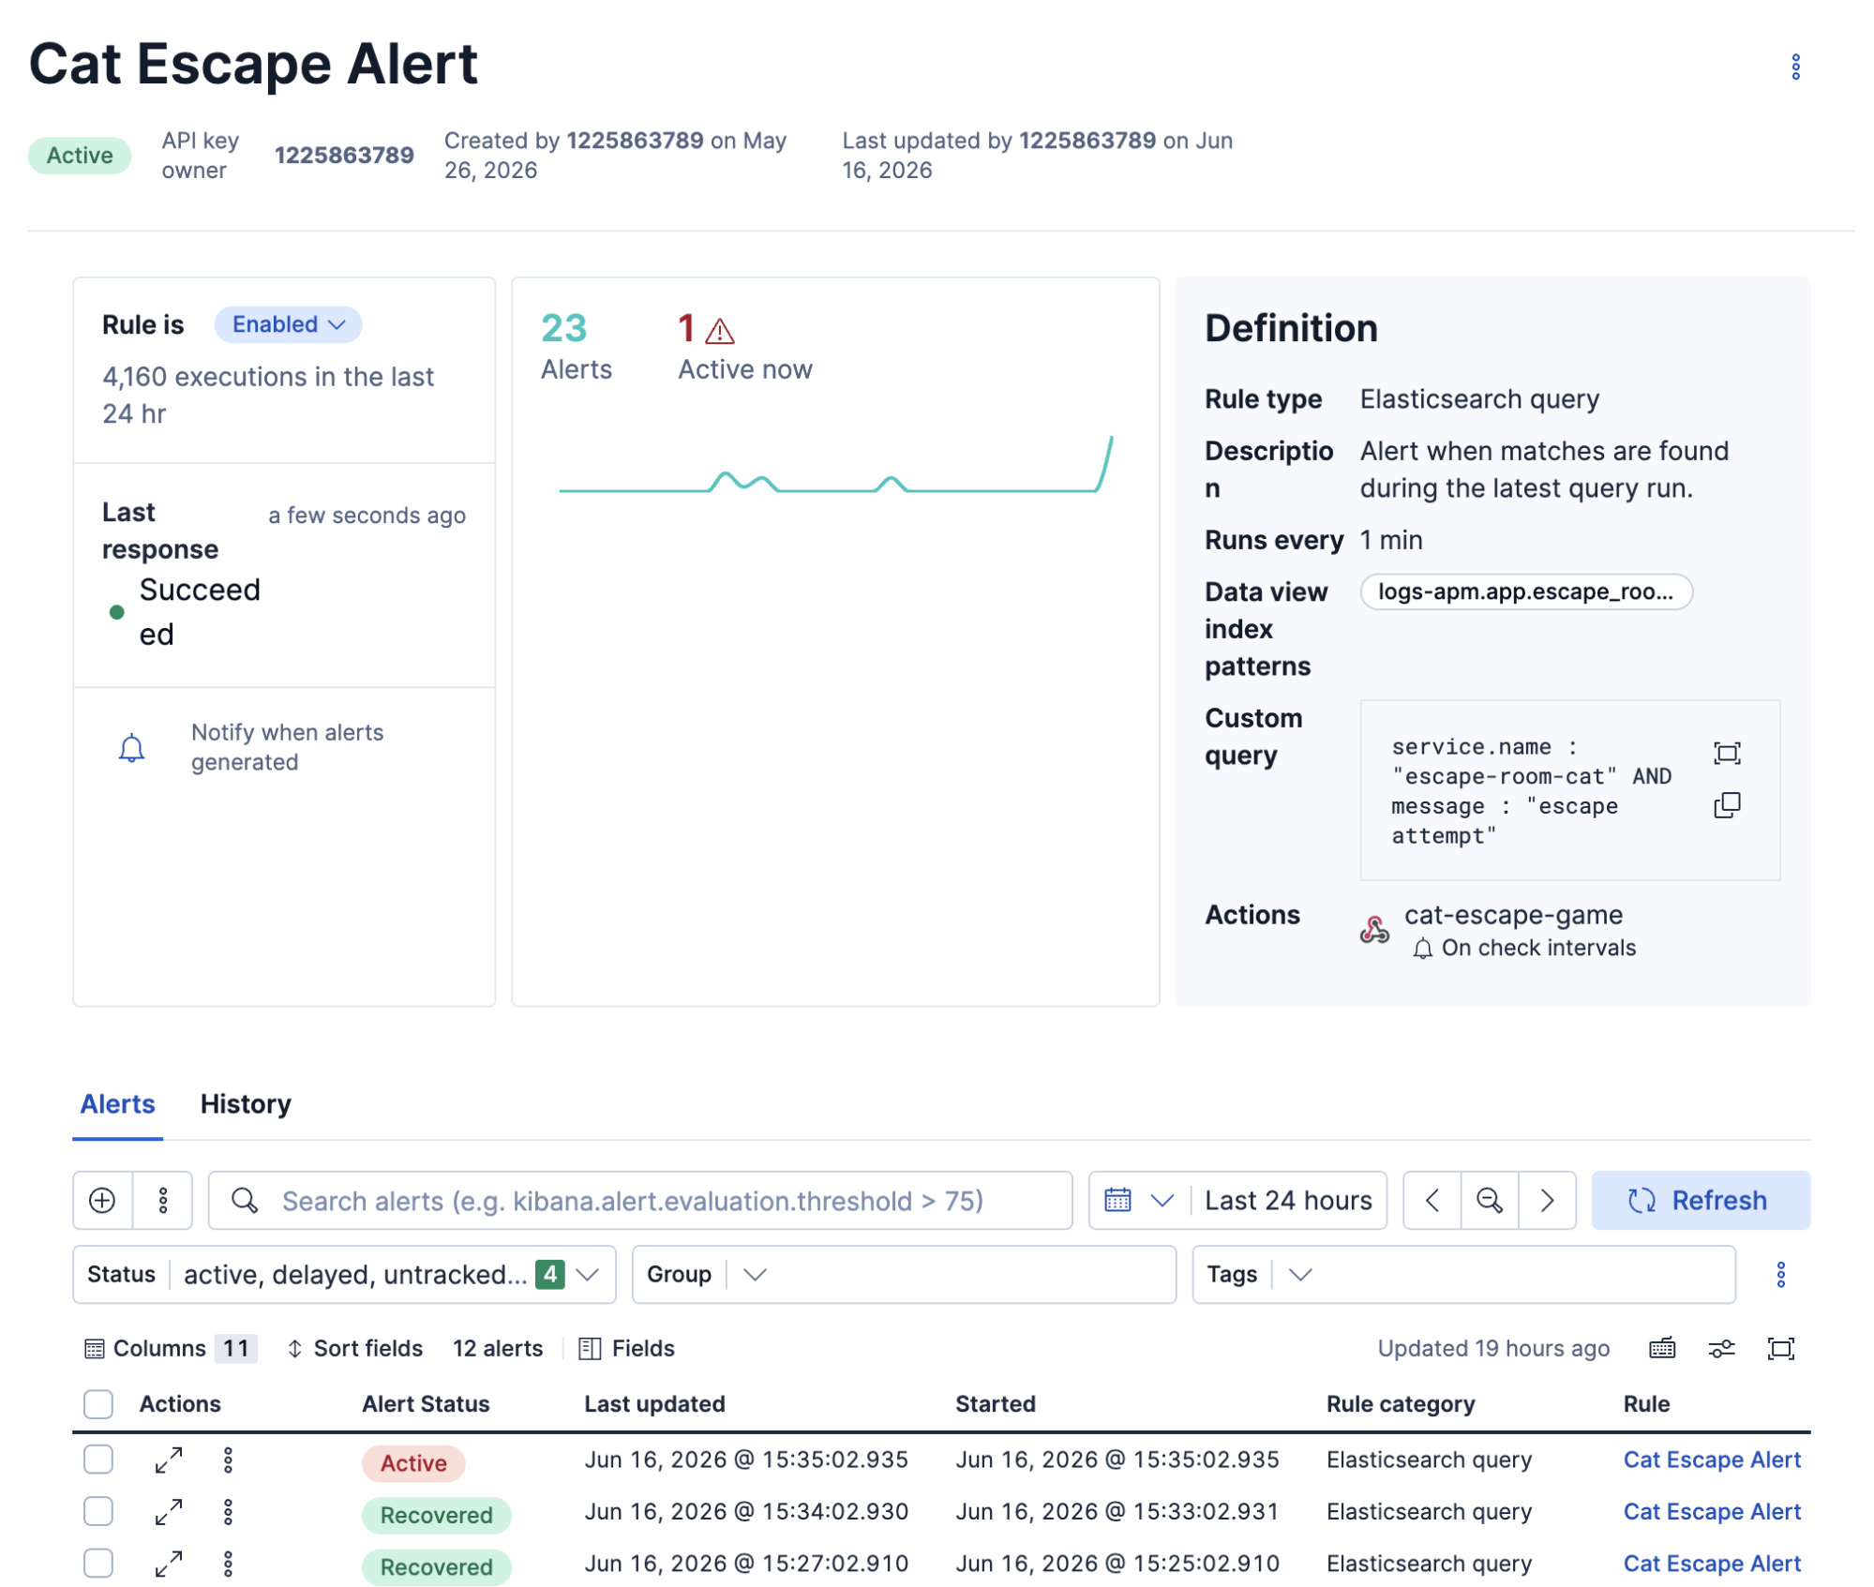Click the Started column header

coord(995,1403)
